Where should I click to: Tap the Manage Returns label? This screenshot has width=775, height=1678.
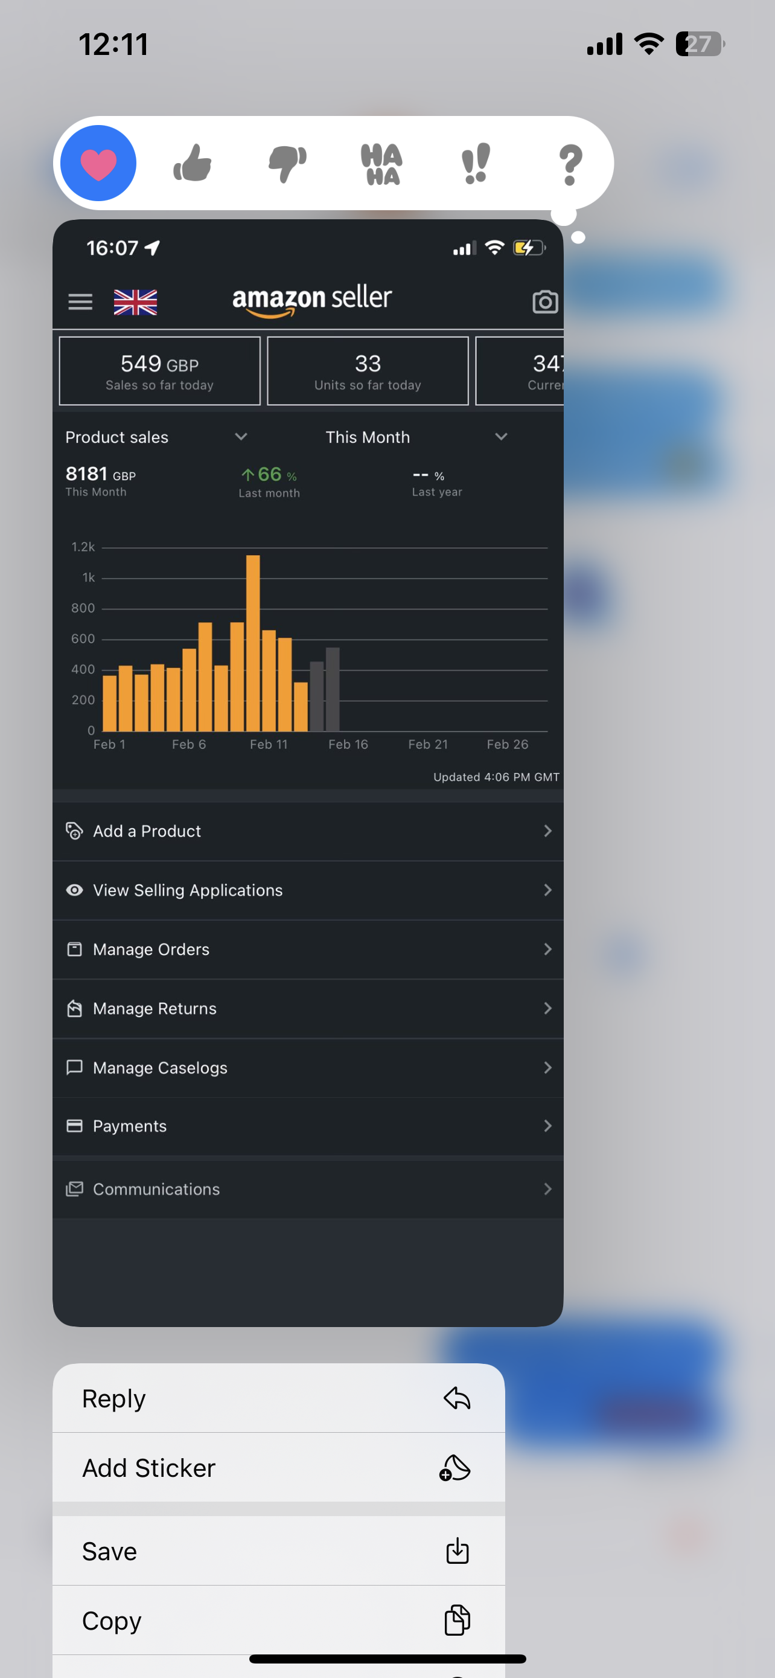pyautogui.click(x=155, y=1008)
